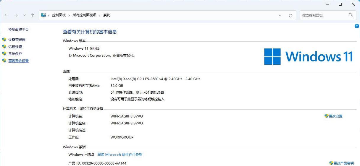Select label 已安装的内存(RAM):
The width and height of the screenshot is (360, 166).
pyautogui.click(x=84, y=86)
